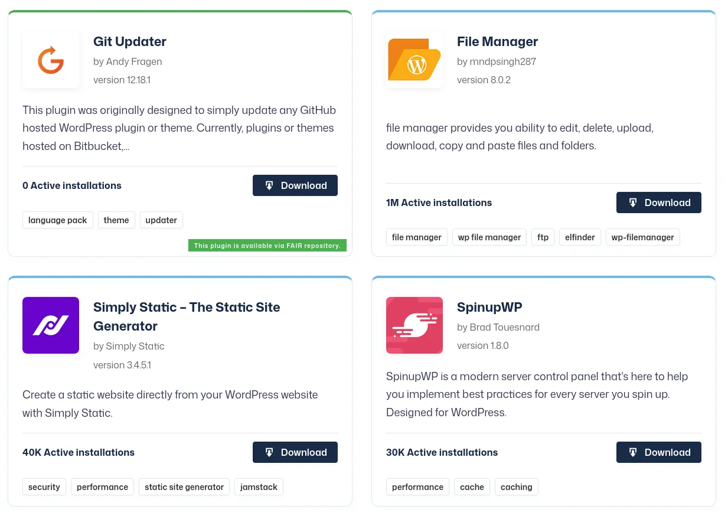Select the updater tag under Git Updater
728x516 pixels.
tap(161, 220)
